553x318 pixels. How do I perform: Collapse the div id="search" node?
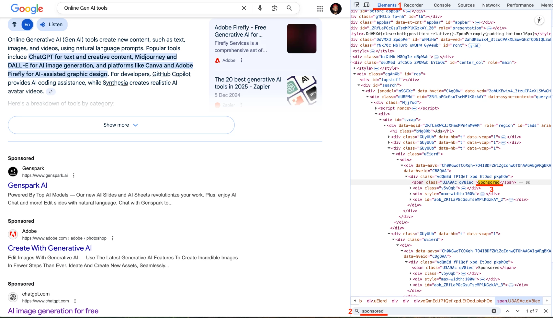tap(359, 85)
